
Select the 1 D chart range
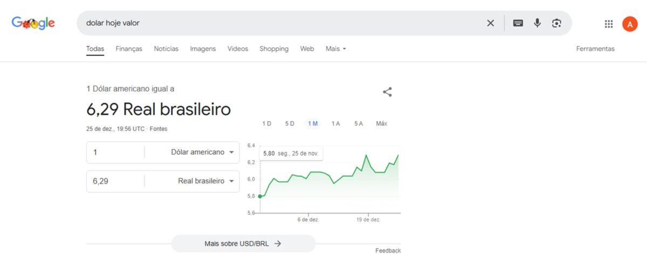coord(266,123)
